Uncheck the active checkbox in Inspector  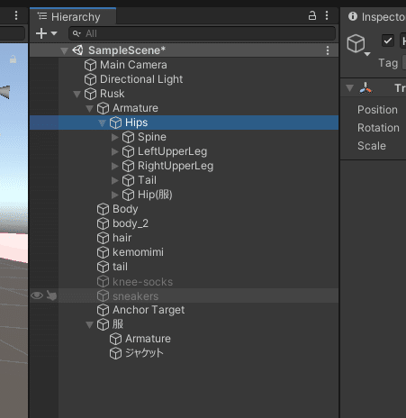click(388, 41)
